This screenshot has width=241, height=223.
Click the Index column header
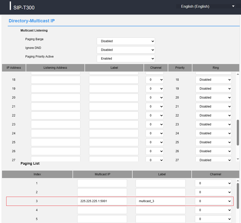[x=37, y=174]
